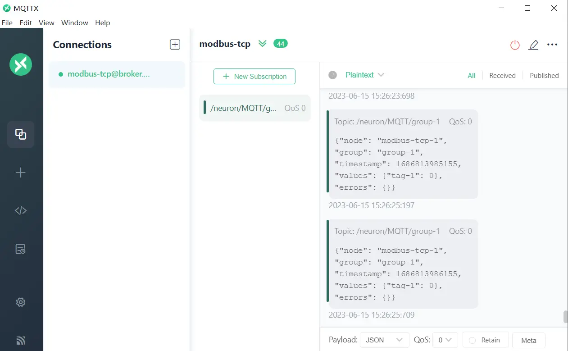Screen dimensions: 568x351
Task: Open the Log page icon
Action: (21, 249)
